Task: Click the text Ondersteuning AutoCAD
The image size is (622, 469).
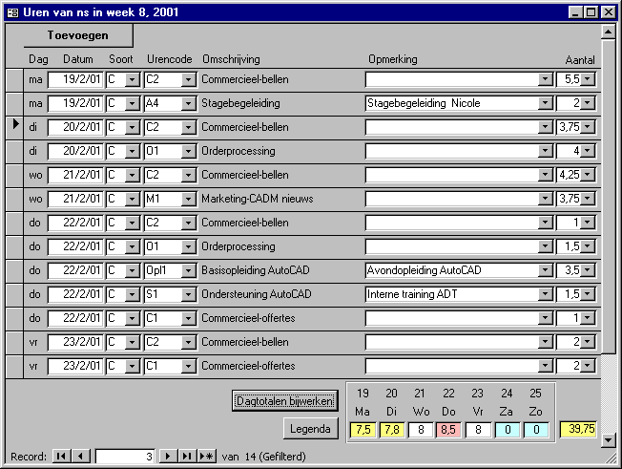Action: [x=257, y=294]
